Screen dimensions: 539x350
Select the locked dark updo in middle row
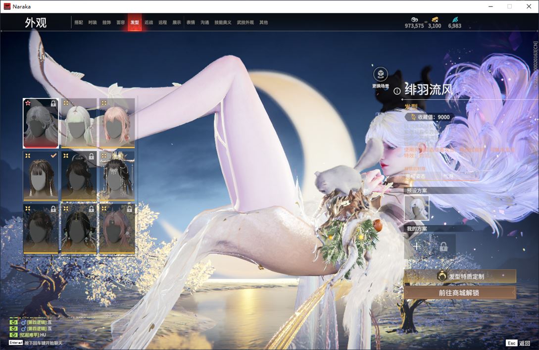pos(79,176)
